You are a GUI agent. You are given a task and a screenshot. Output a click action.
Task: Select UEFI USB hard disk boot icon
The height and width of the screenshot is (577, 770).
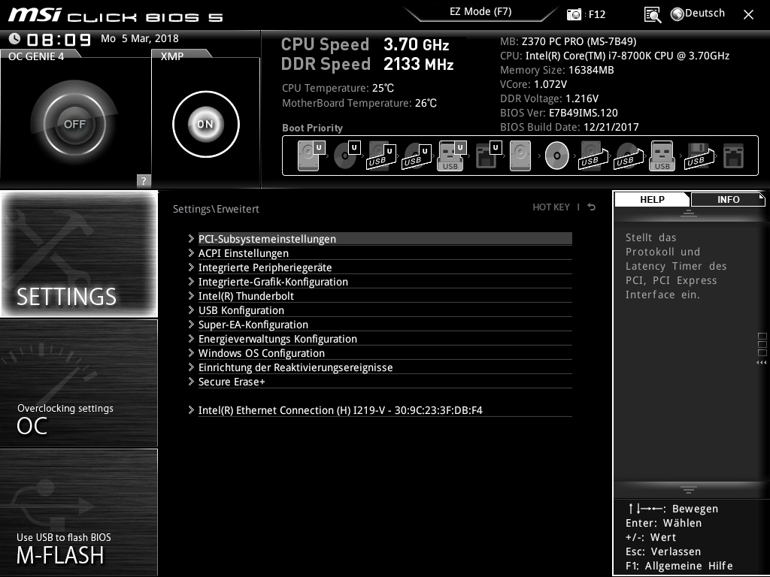pyautogui.click(x=381, y=156)
